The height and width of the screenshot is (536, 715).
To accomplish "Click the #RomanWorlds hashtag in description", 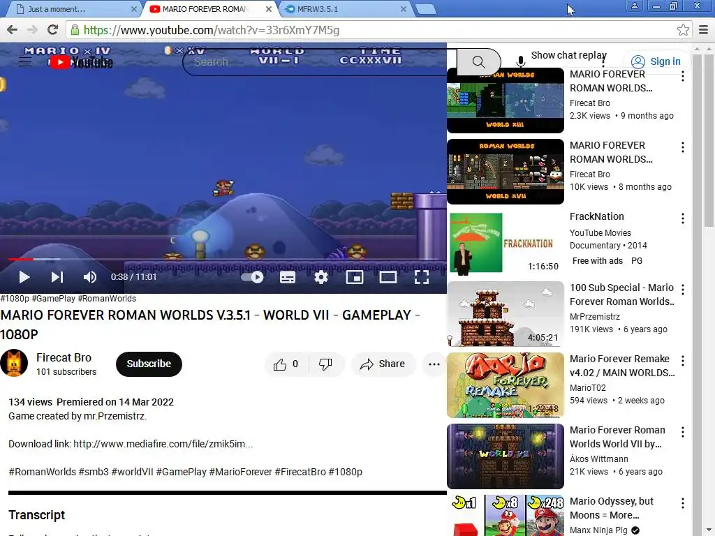I will pyautogui.click(x=42, y=472).
